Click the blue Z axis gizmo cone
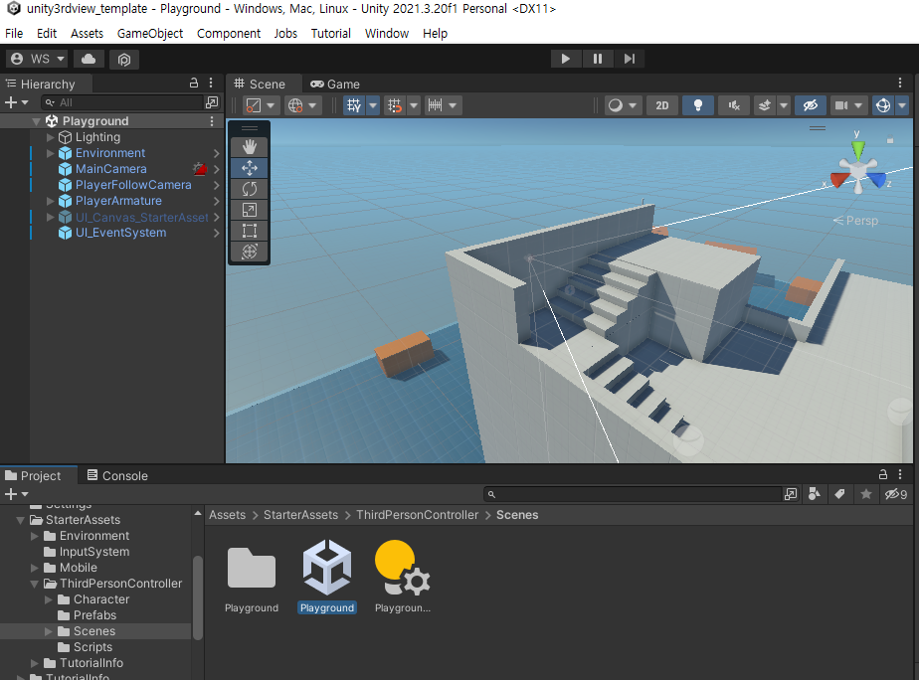Image resolution: width=919 pixels, height=680 pixels. coord(877,180)
